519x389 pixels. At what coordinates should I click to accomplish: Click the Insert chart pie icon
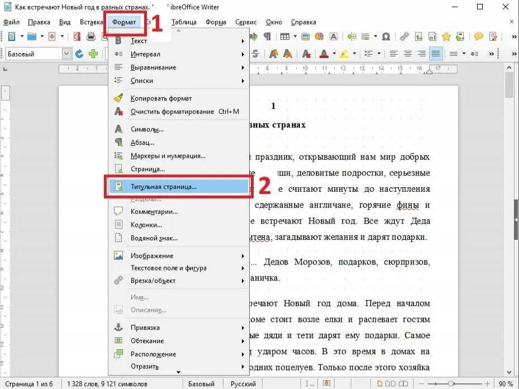[320, 36]
